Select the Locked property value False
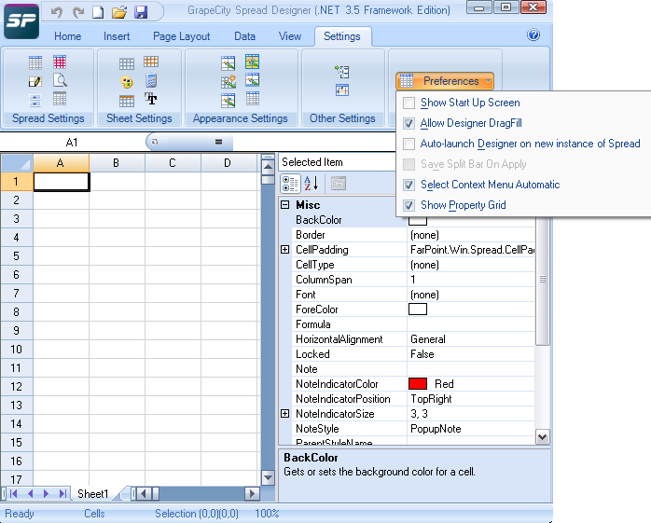 pyautogui.click(x=471, y=354)
